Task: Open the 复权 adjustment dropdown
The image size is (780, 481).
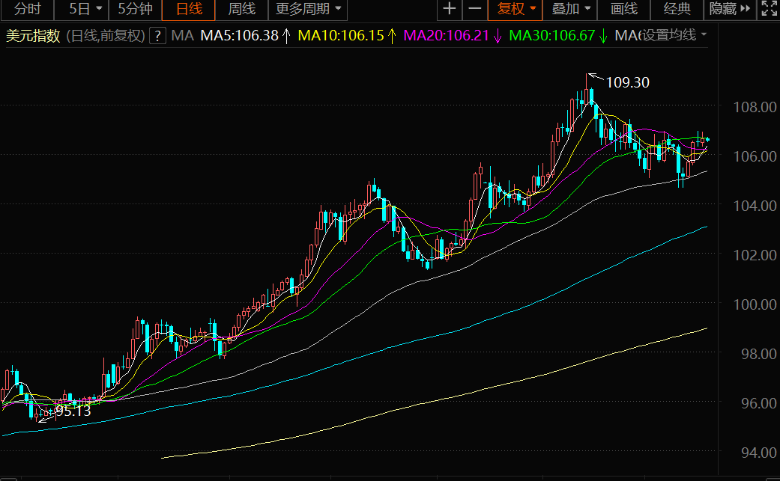Action: [516, 10]
